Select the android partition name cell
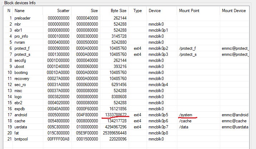The image size is (256, 149). click(x=21, y=115)
